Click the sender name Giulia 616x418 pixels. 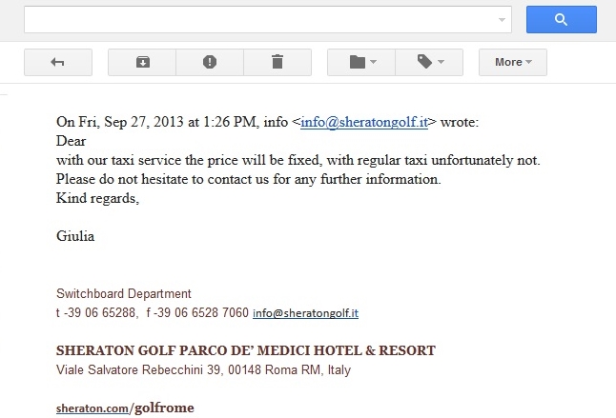76,236
